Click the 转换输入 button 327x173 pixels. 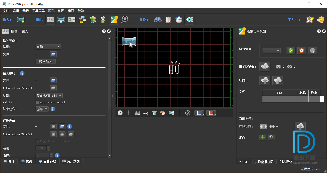click(x=45, y=61)
